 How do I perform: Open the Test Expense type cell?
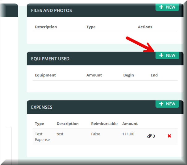click(x=42, y=137)
